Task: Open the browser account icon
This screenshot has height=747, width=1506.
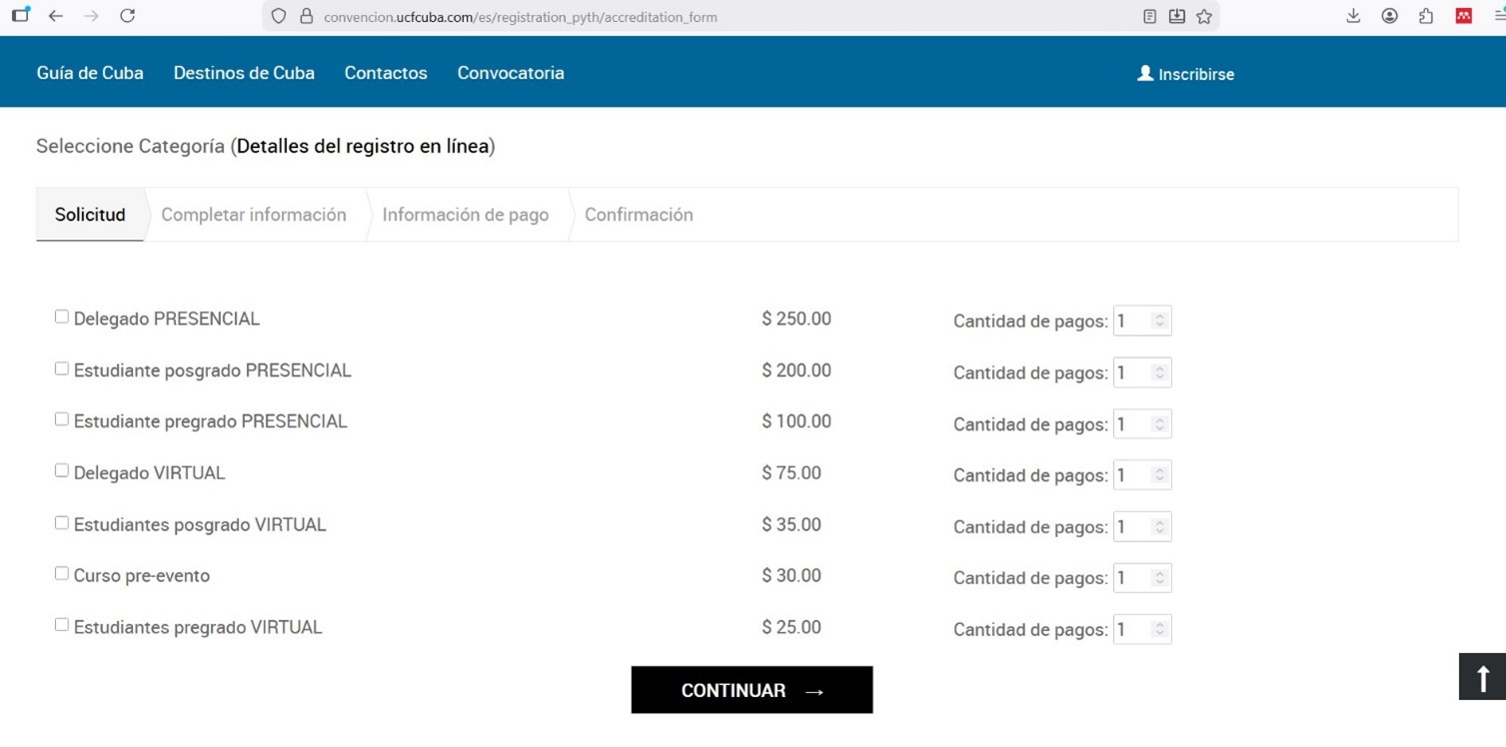Action: 1389,16
